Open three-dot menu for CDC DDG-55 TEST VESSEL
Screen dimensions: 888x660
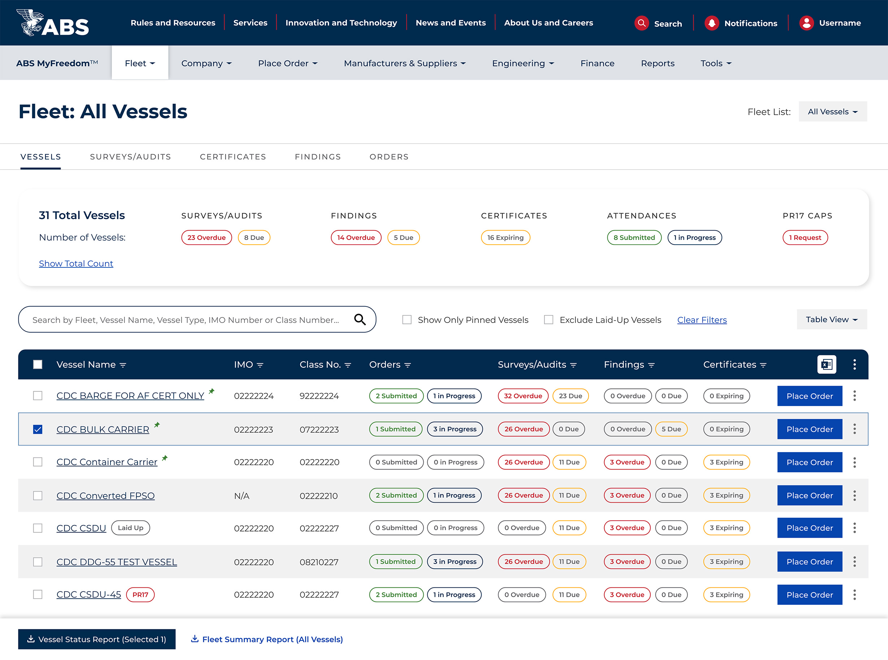(x=854, y=562)
